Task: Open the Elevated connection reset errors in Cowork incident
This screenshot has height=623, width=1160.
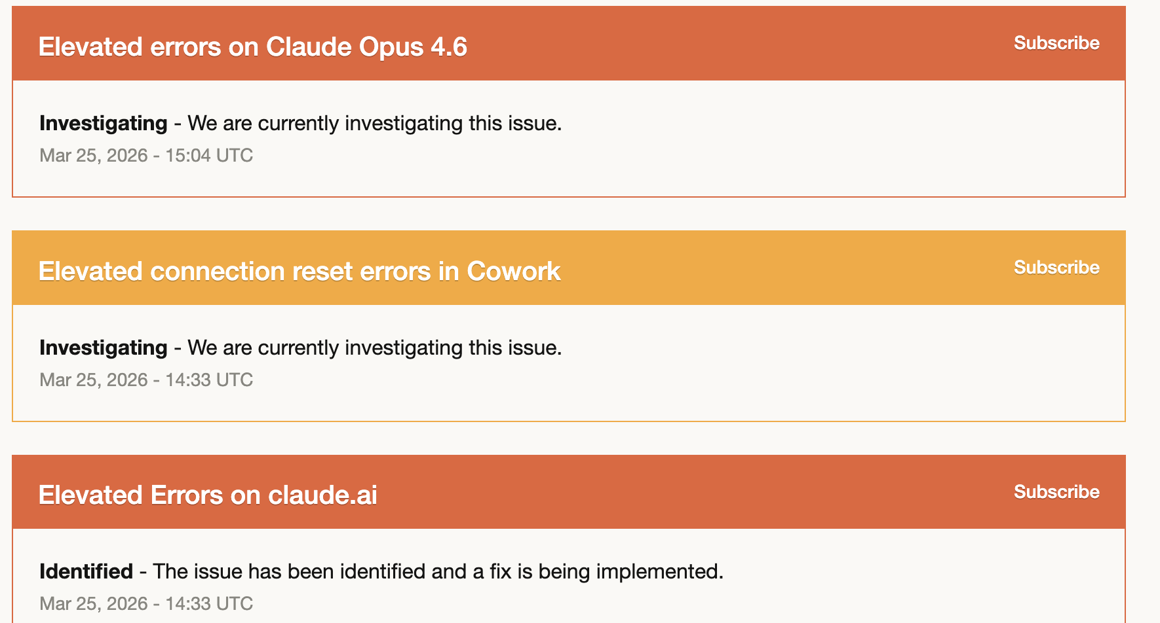Action: coord(300,270)
